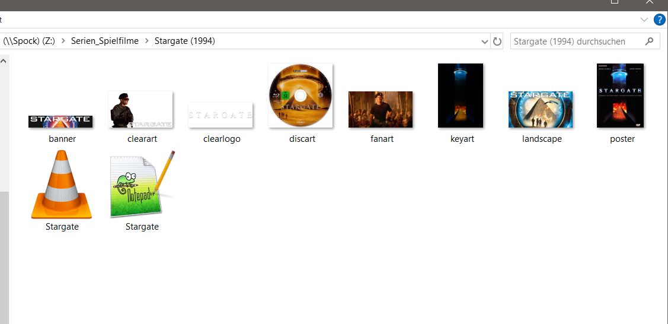
Task: Open breadcrumb arrow after Serien_Spielfilme
Action: (146, 41)
